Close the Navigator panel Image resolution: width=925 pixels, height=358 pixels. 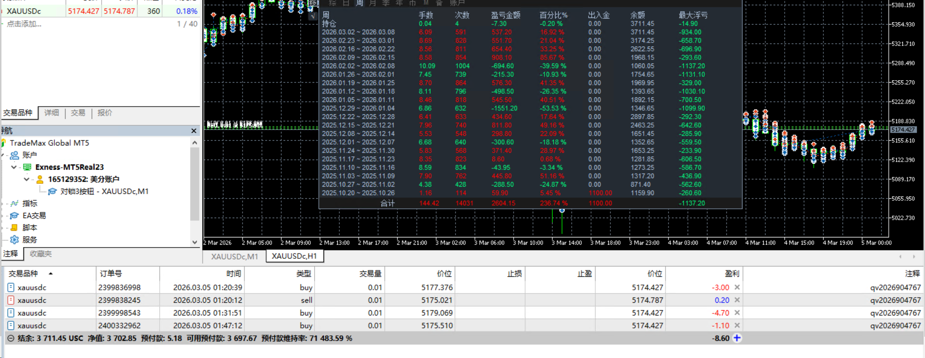coord(194,131)
